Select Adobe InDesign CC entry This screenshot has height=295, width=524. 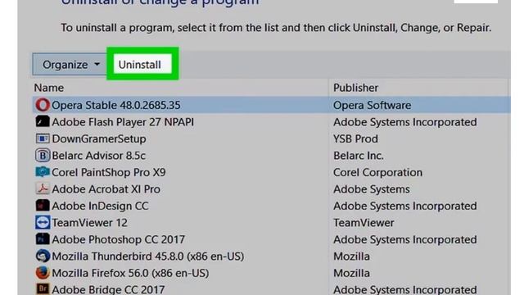coord(100,206)
